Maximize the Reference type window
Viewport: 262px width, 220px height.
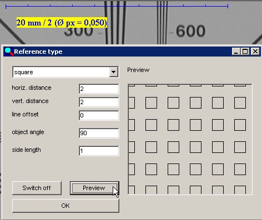[x=245, y=52]
